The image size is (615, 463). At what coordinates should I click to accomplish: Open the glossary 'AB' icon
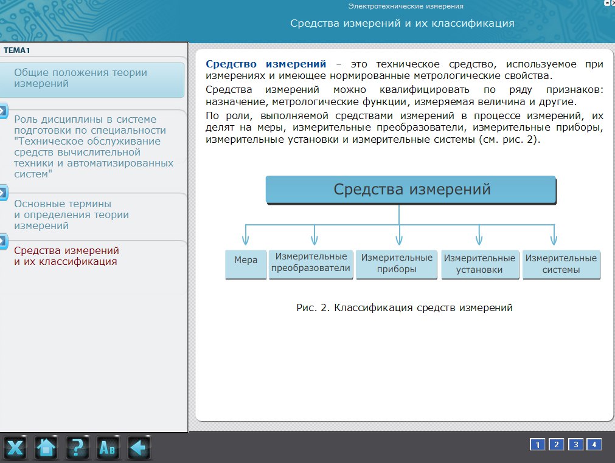pyautogui.click(x=108, y=448)
